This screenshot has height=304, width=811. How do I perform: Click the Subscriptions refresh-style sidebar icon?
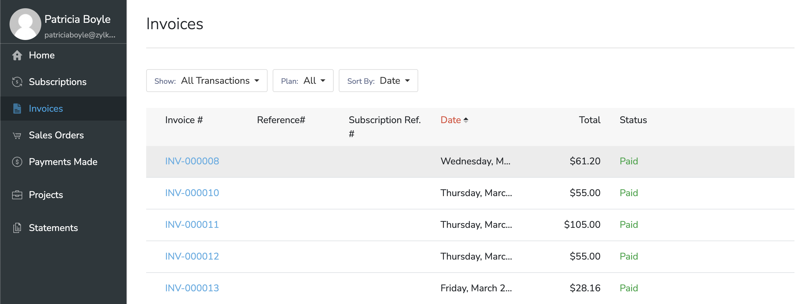tap(17, 82)
